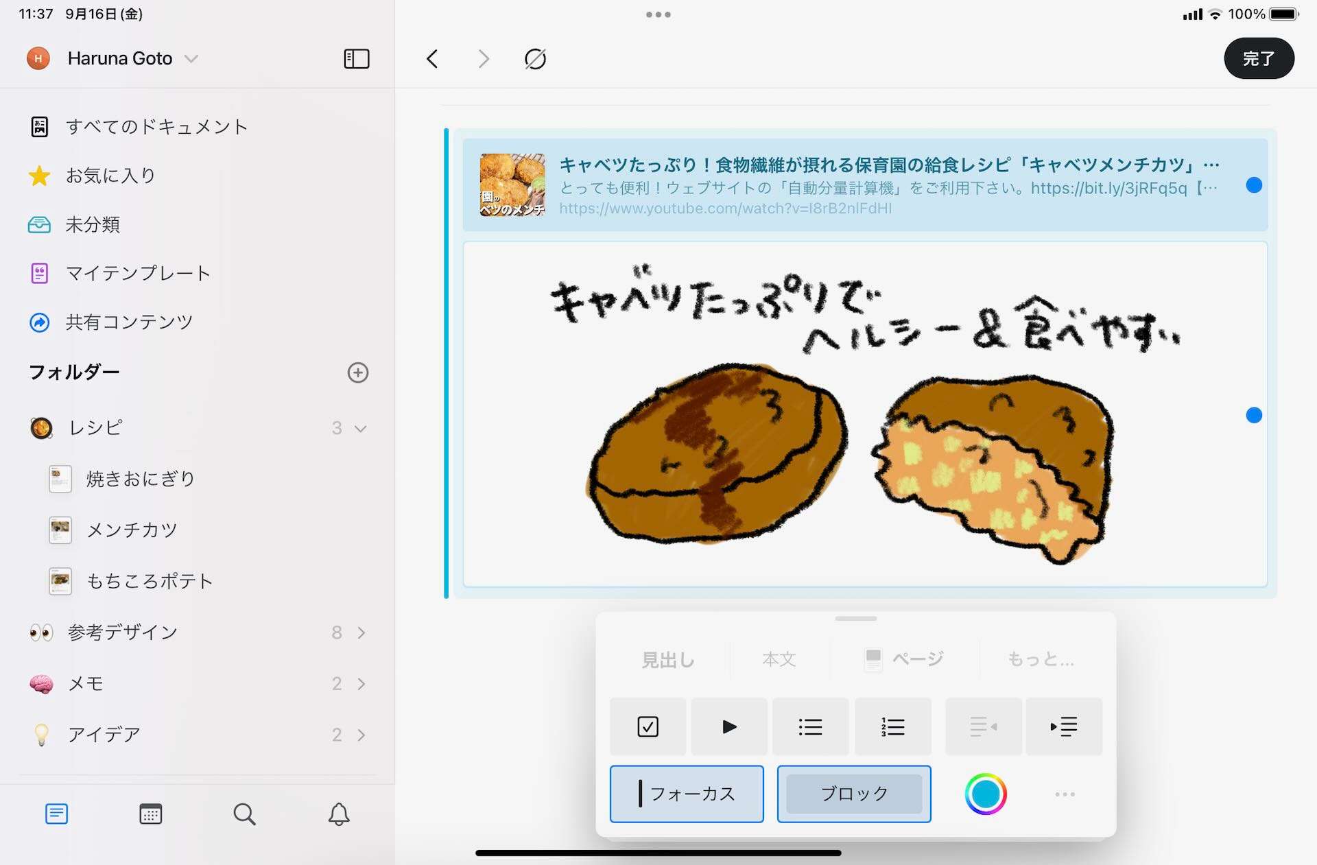Image resolution: width=1317 pixels, height=865 pixels.
Task: Toggle the フォーカス style option
Action: point(687,794)
